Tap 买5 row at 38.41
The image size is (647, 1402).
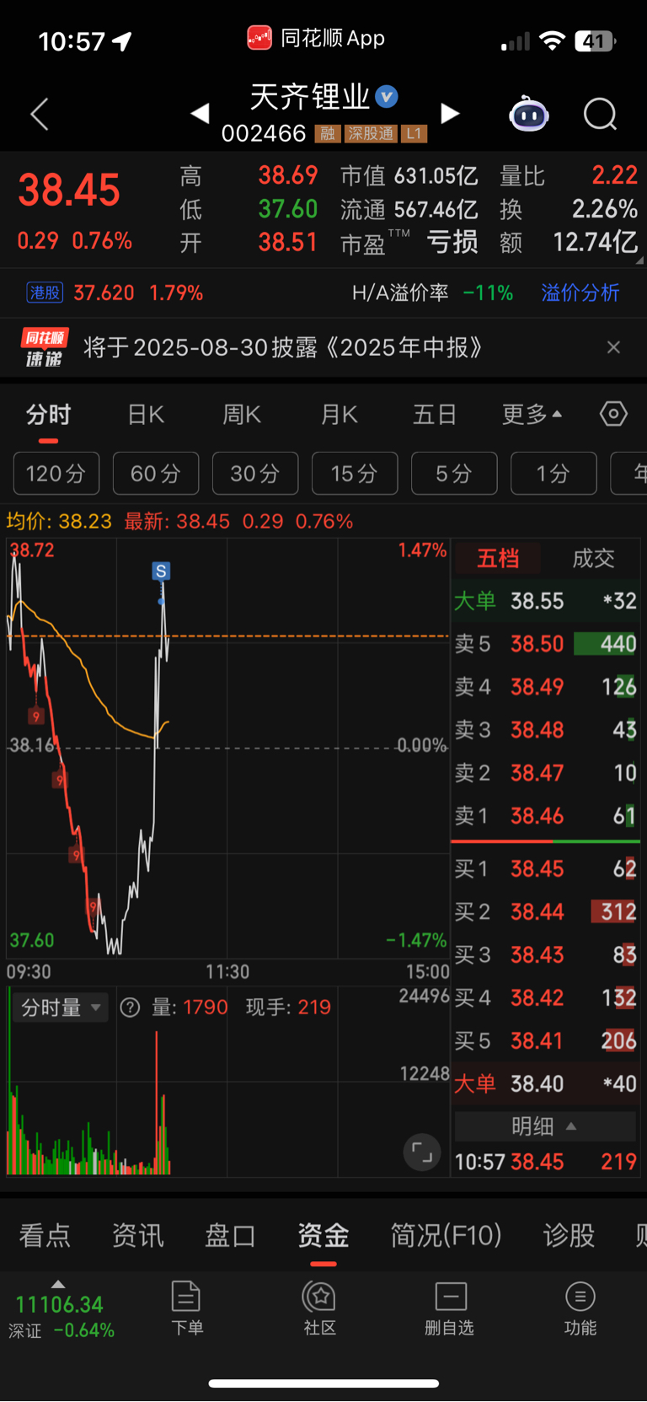[546, 1041]
